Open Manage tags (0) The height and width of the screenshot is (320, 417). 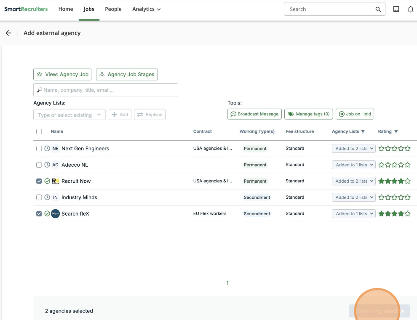point(308,114)
